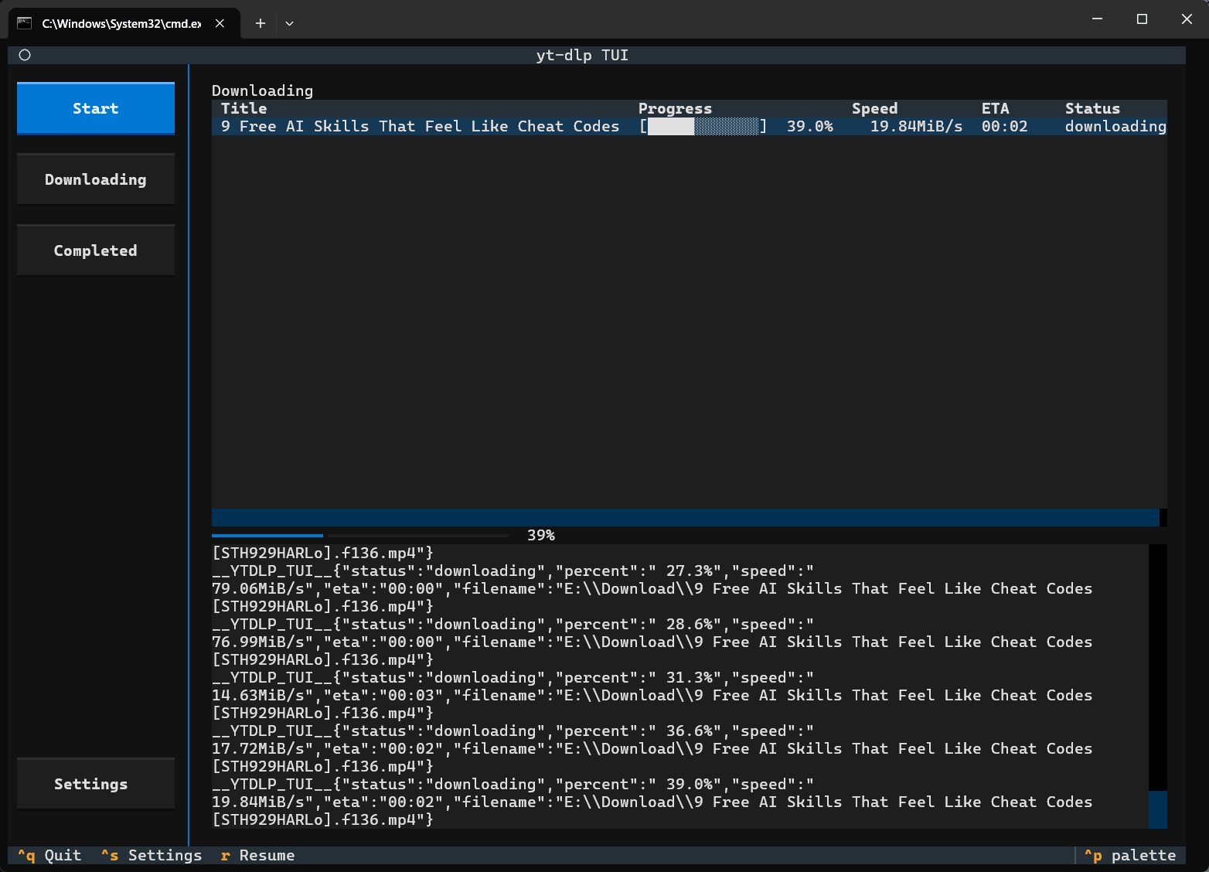Click the Speed column header

pos(875,108)
